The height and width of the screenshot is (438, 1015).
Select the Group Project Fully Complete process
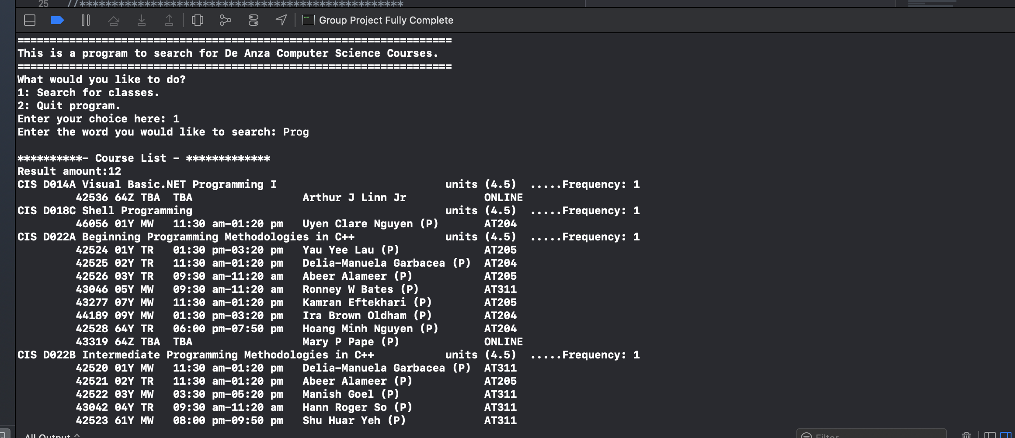tap(386, 20)
